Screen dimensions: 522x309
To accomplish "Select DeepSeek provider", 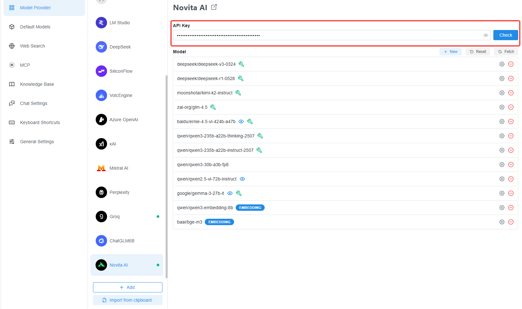I will [x=127, y=47].
